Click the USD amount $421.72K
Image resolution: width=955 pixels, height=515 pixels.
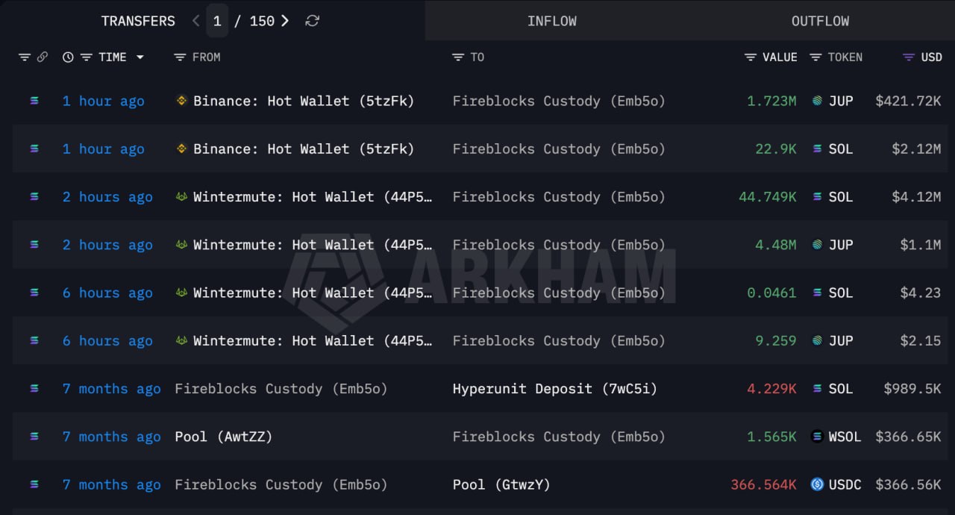(908, 101)
